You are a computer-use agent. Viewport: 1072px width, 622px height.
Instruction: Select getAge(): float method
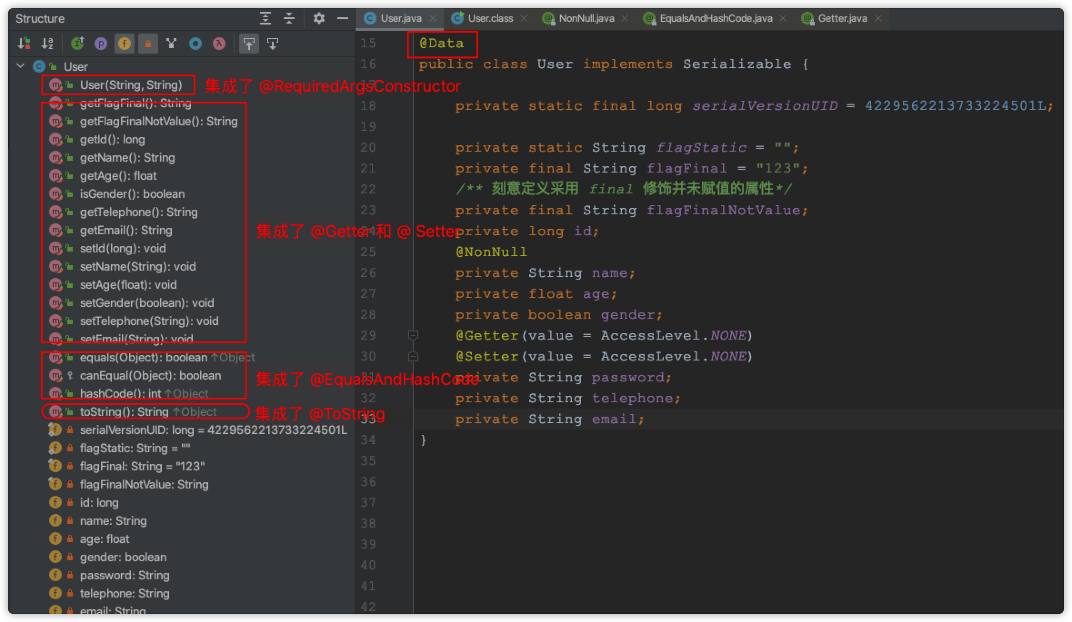118,176
